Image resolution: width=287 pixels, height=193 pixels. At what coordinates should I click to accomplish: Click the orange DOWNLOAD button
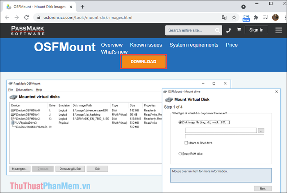pos(143,61)
